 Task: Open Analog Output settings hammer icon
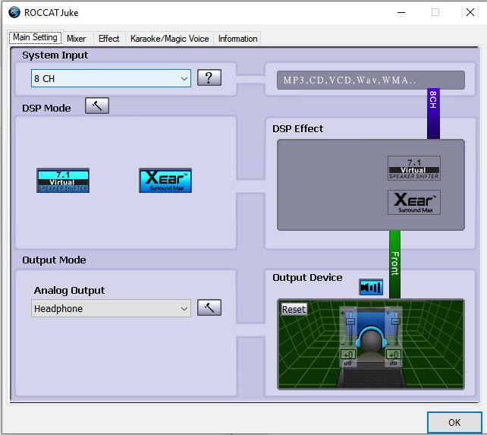click(x=209, y=307)
